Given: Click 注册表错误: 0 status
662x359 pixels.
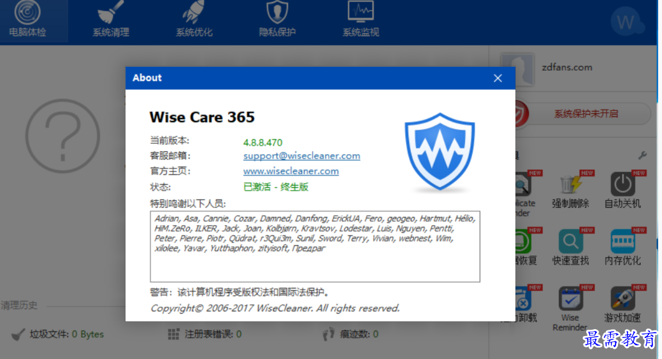Looking at the screenshot, I should pos(205,335).
